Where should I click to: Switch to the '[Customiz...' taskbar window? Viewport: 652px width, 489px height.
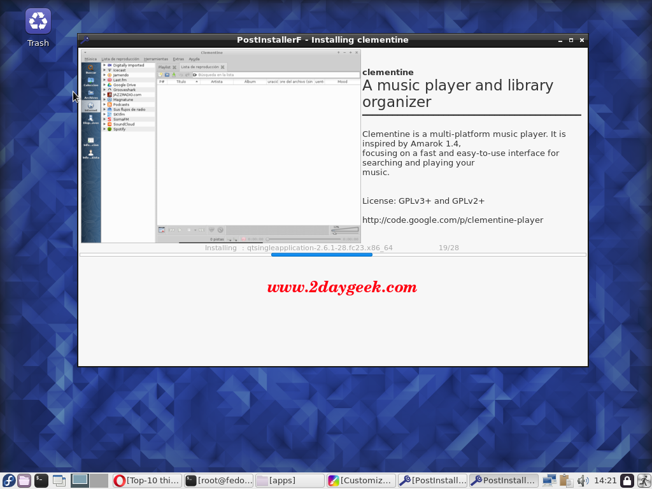pyautogui.click(x=362, y=481)
